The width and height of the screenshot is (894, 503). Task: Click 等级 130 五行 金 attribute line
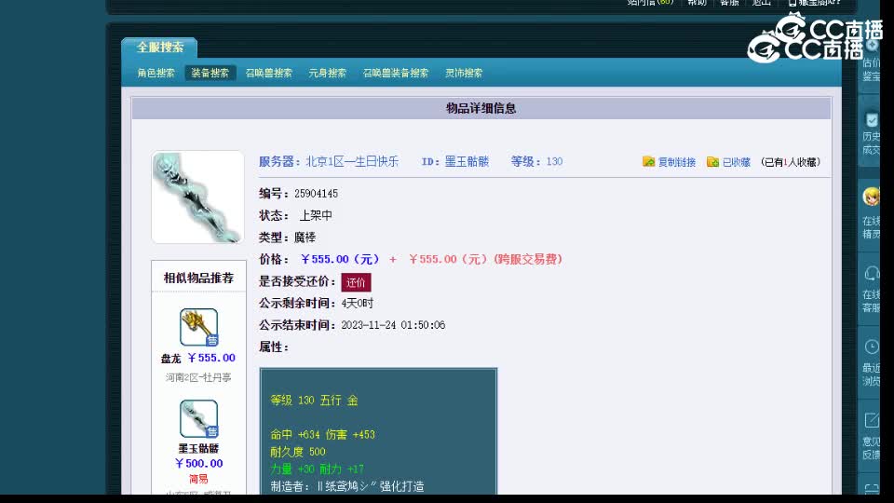314,401
